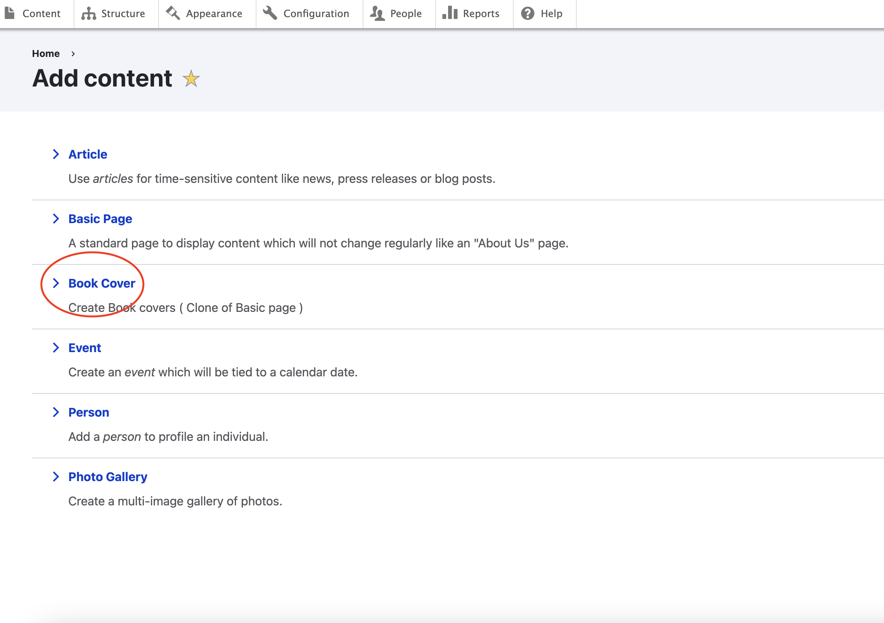Click the People users icon
884x623 pixels.
[378, 14]
